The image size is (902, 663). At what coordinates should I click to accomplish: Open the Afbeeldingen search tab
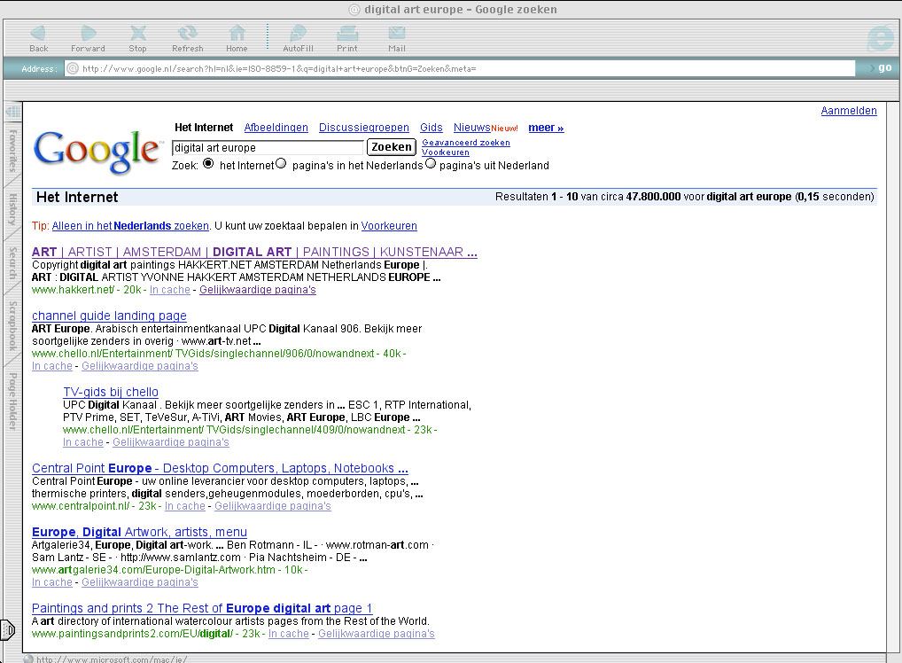tap(276, 128)
